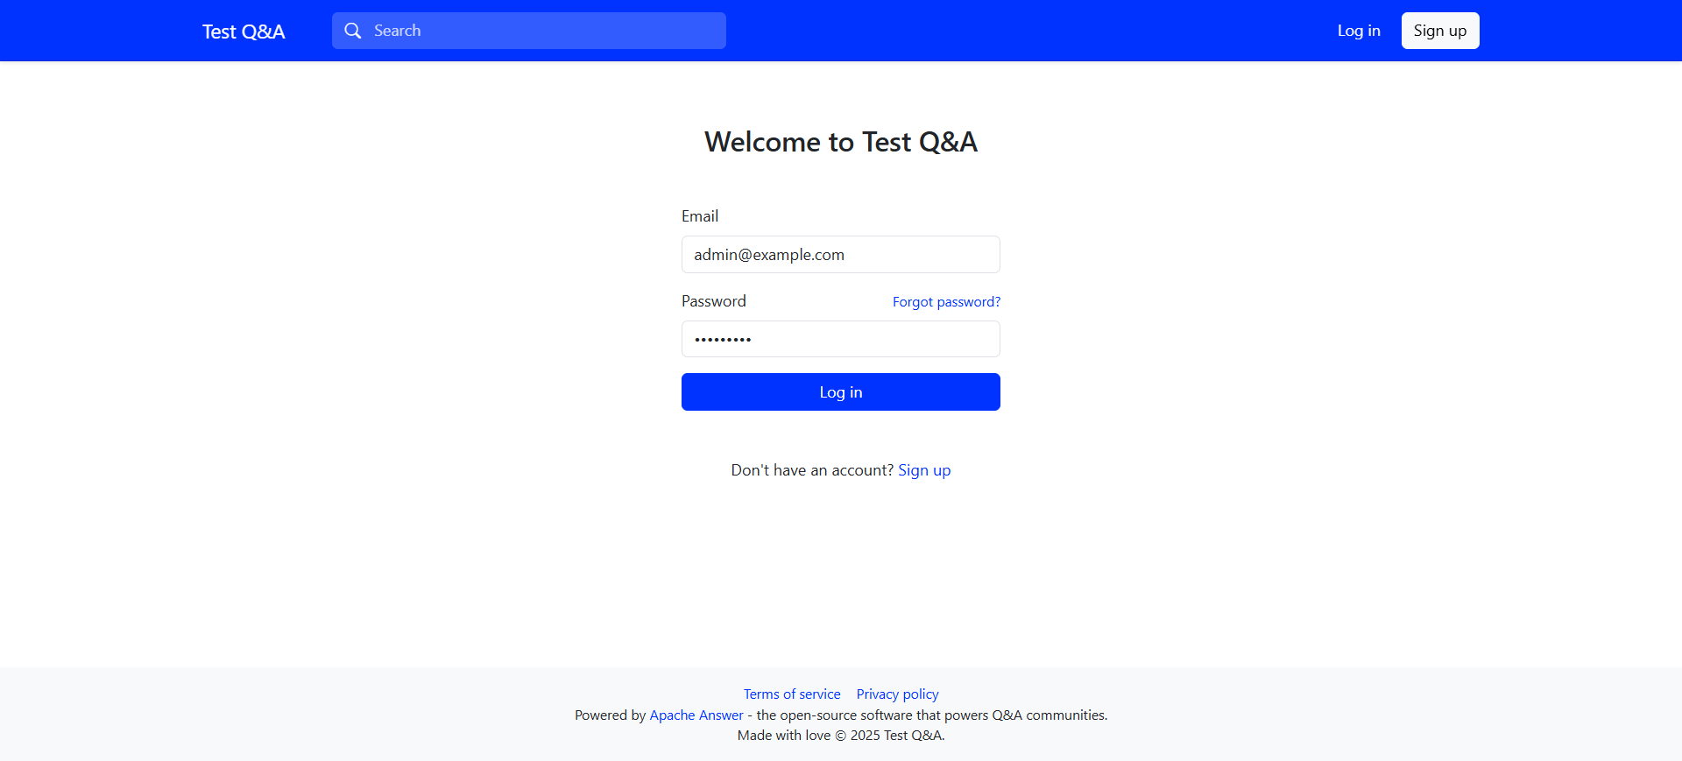Click the search magnifier icon

(353, 31)
